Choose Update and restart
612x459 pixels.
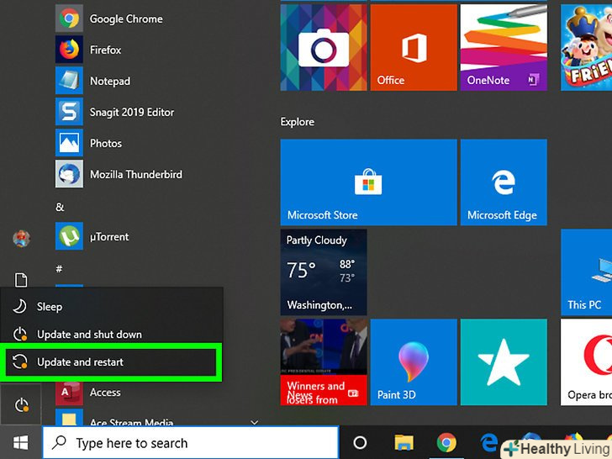112,362
